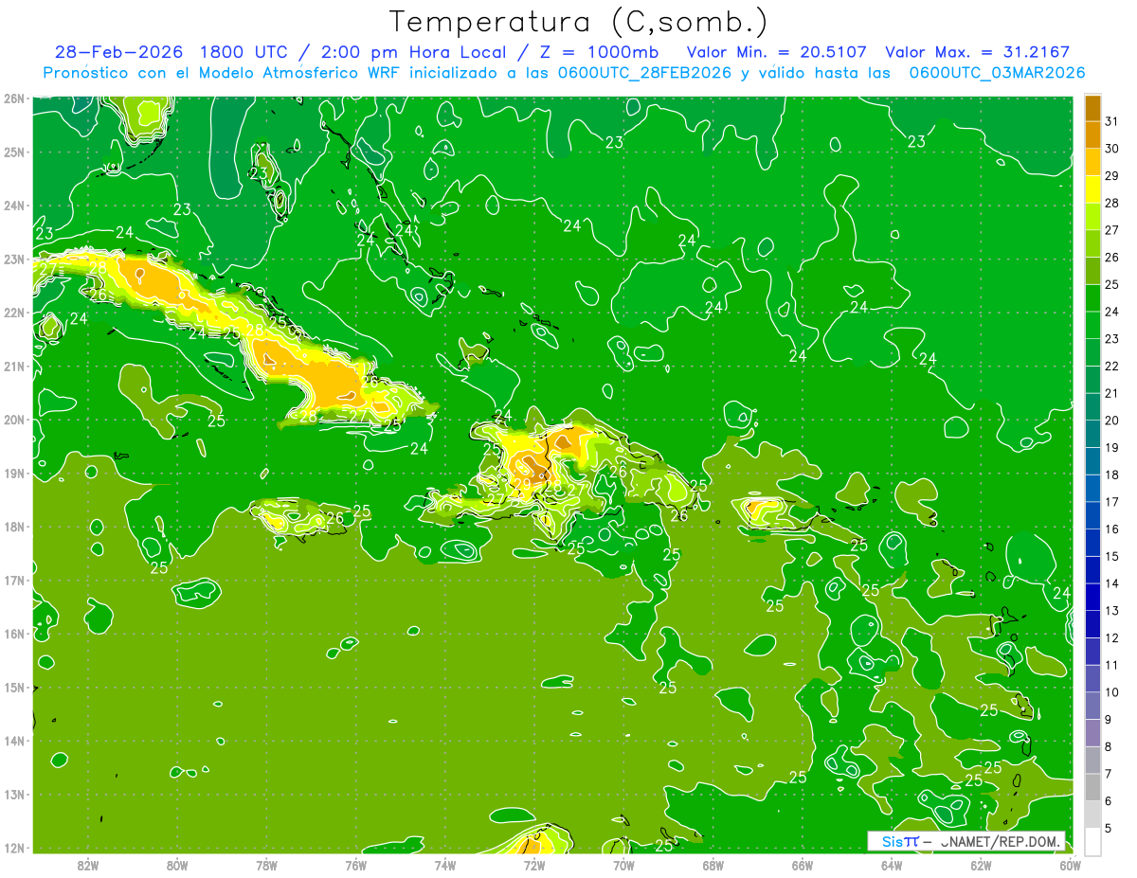
Task: Pick the purple legend swatch between 9 and 10
Action: tap(1092, 706)
